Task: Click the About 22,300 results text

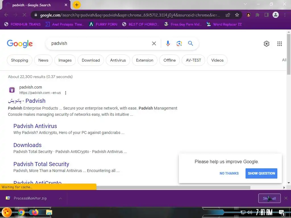Action: coord(40,77)
